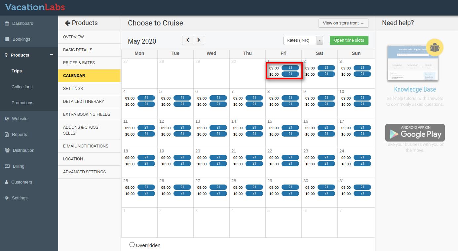This screenshot has height=251, width=458.
Task: Open the Detailed Itinerary section
Action: (84, 102)
